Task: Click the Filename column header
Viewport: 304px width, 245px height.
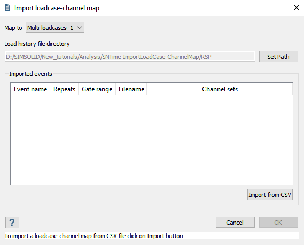Action: [x=131, y=89]
